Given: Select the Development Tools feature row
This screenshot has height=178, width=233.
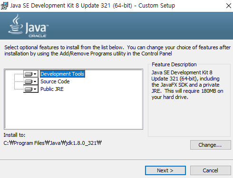Looking at the screenshot, I should 62,74.
